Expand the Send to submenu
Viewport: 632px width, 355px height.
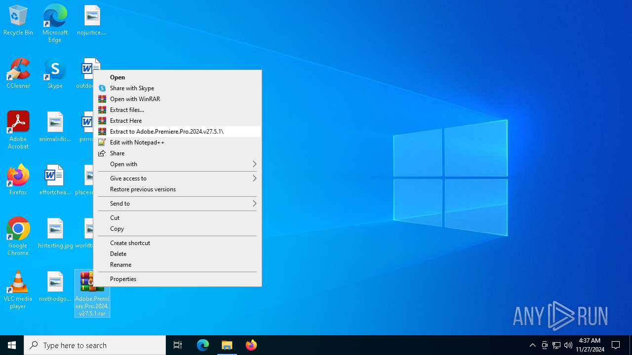point(177,204)
